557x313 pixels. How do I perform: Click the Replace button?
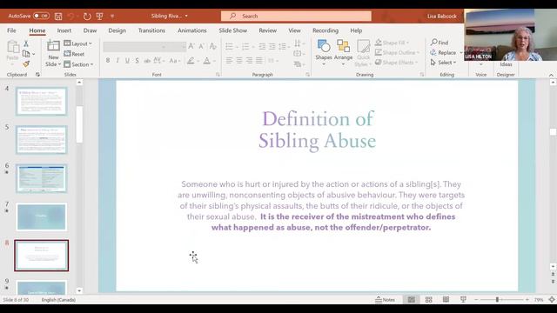(443, 52)
